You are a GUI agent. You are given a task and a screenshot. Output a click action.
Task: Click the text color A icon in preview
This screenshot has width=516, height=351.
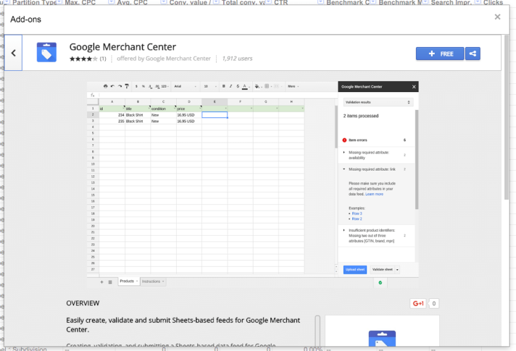244,86
